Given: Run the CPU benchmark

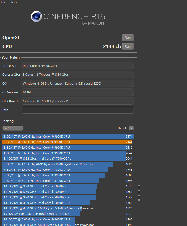Looking at the screenshot, I should click(128, 46).
